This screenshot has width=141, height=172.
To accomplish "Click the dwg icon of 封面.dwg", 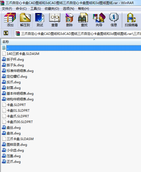I will (4, 88).
